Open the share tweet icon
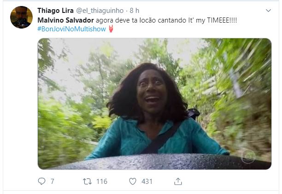 [178, 182]
